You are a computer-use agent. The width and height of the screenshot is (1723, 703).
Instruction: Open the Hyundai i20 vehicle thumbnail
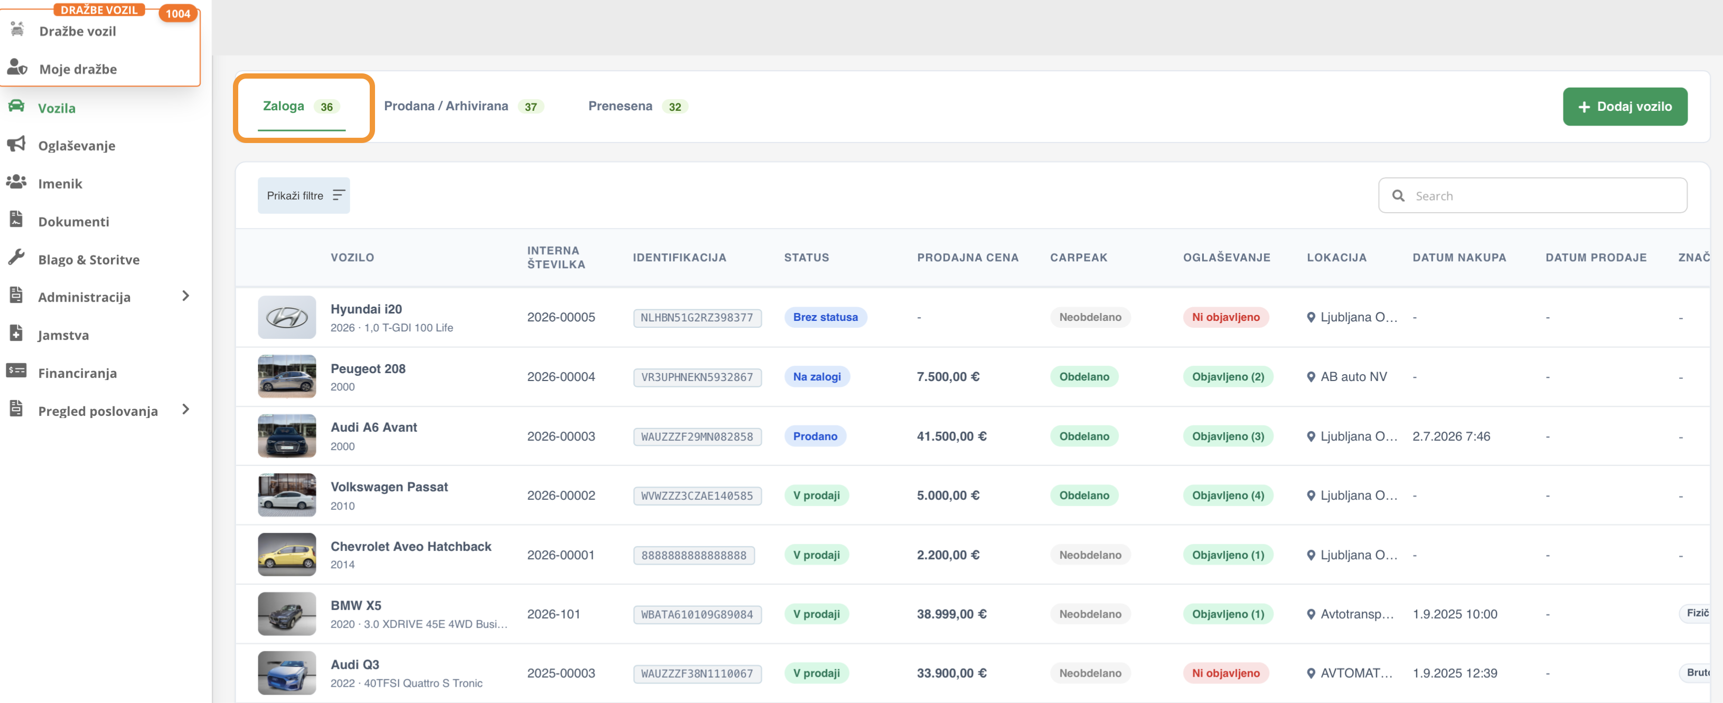[x=287, y=317]
